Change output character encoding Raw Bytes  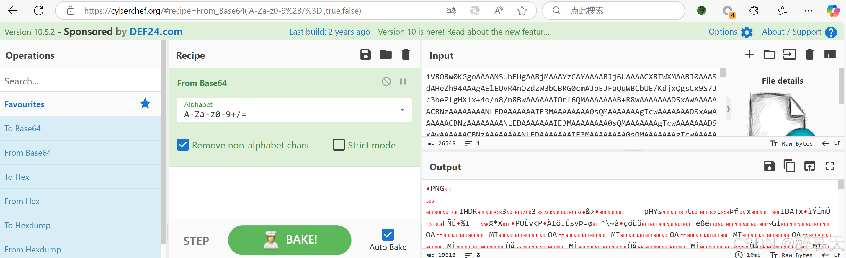click(x=791, y=255)
